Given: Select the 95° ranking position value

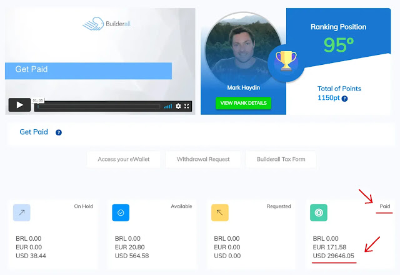Looking at the screenshot, I should click(x=339, y=45).
